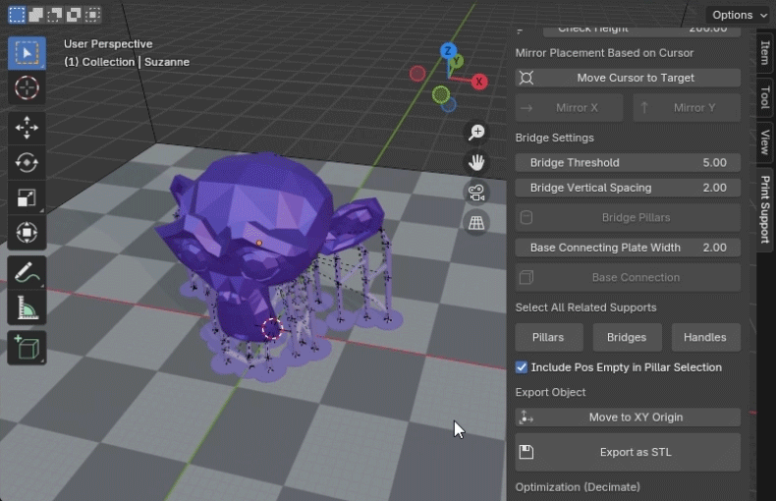Image resolution: width=776 pixels, height=501 pixels.
Task: Click the zoom magnifier viewport icon
Action: click(x=476, y=133)
